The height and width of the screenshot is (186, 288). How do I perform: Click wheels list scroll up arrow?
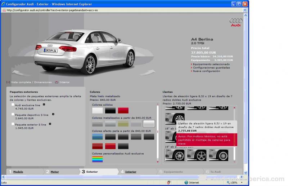tap(234, 107)
